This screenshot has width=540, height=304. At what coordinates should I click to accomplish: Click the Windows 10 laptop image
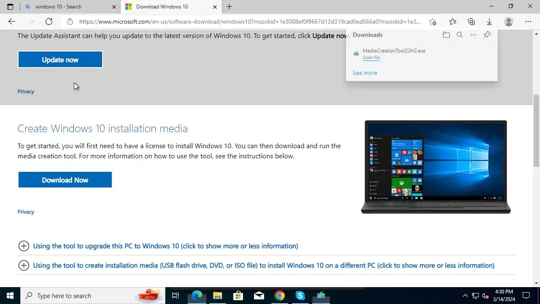click(x=436, y=167)
